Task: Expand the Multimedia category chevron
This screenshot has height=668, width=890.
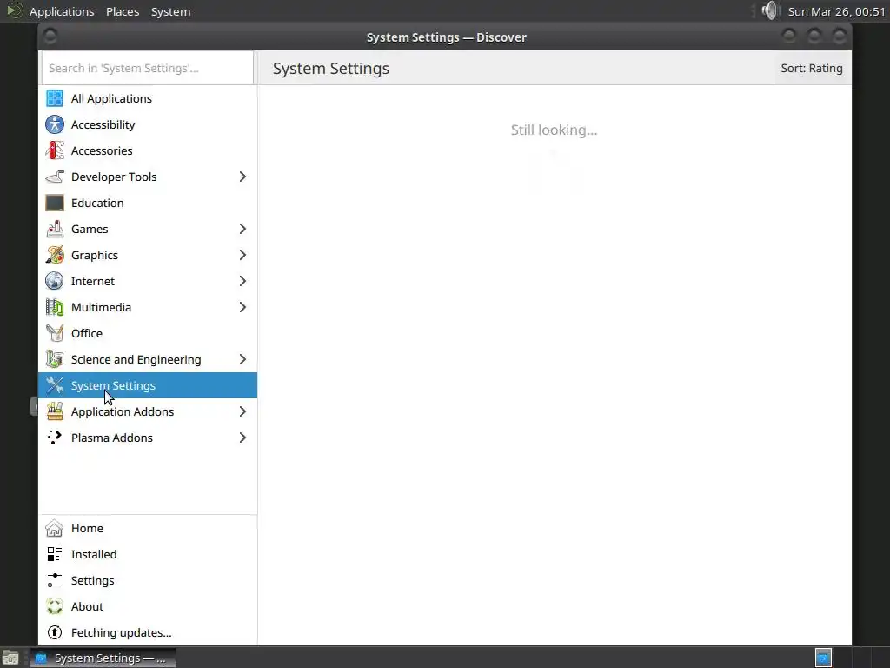Action: (242, 307)
